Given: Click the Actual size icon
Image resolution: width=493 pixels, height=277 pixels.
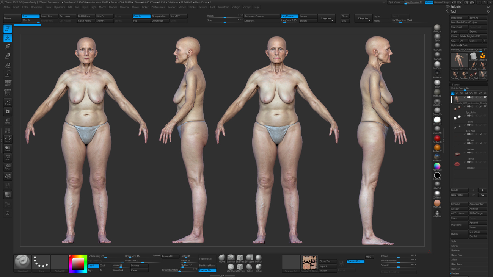Looking at the screenshot, I should [7, 167].
